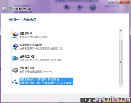Minimize the wizard window
The width and height of the screenshot is (131, 103).
point(111,2)
